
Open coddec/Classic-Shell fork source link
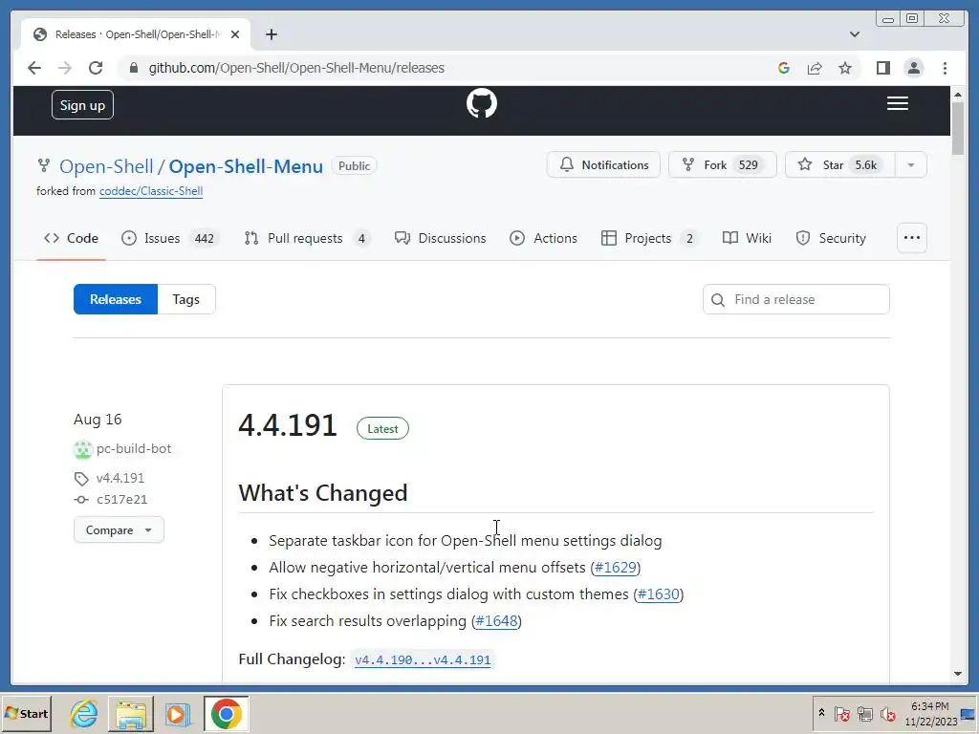(151, 191)
